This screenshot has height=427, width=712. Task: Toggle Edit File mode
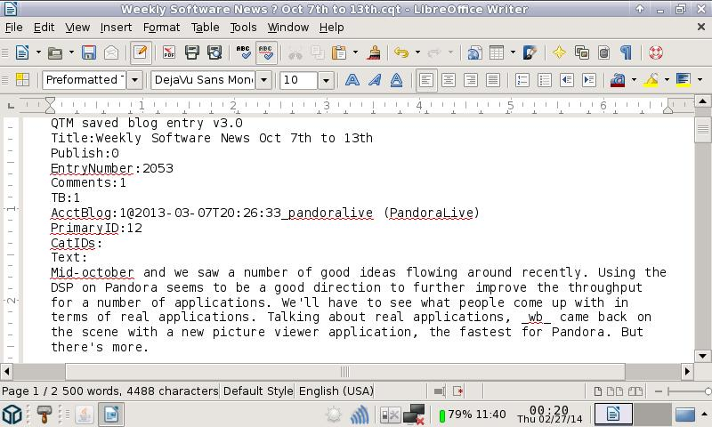coord(141,52)
